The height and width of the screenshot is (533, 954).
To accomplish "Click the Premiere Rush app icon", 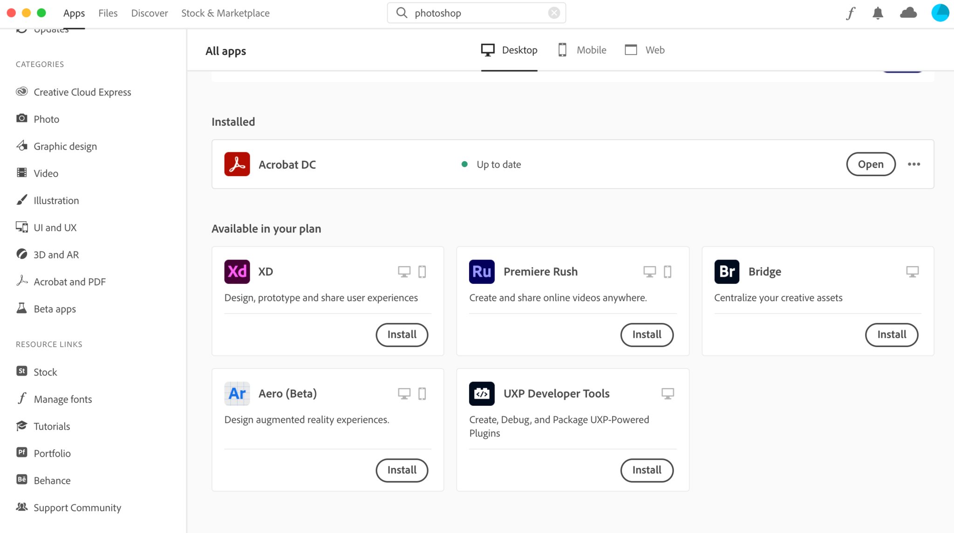I will [482, 271].
